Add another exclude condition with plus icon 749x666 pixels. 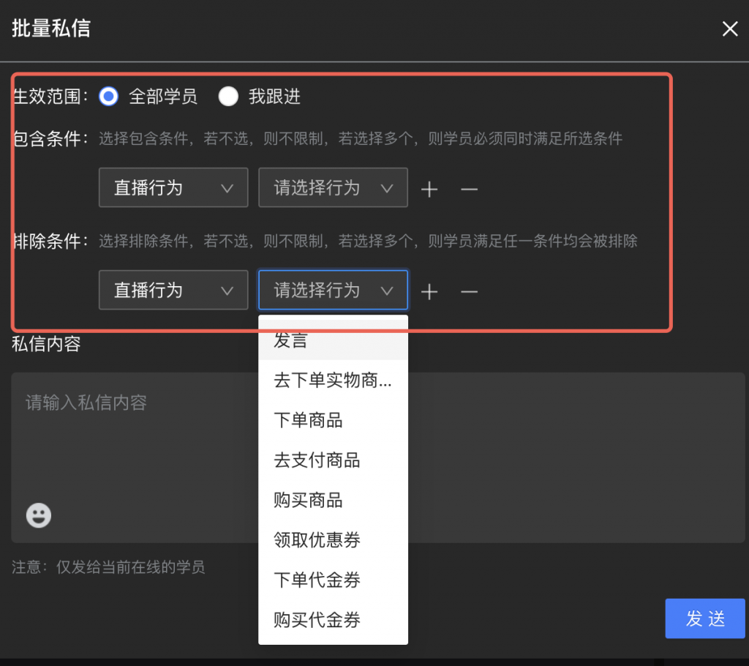point(429,291)
